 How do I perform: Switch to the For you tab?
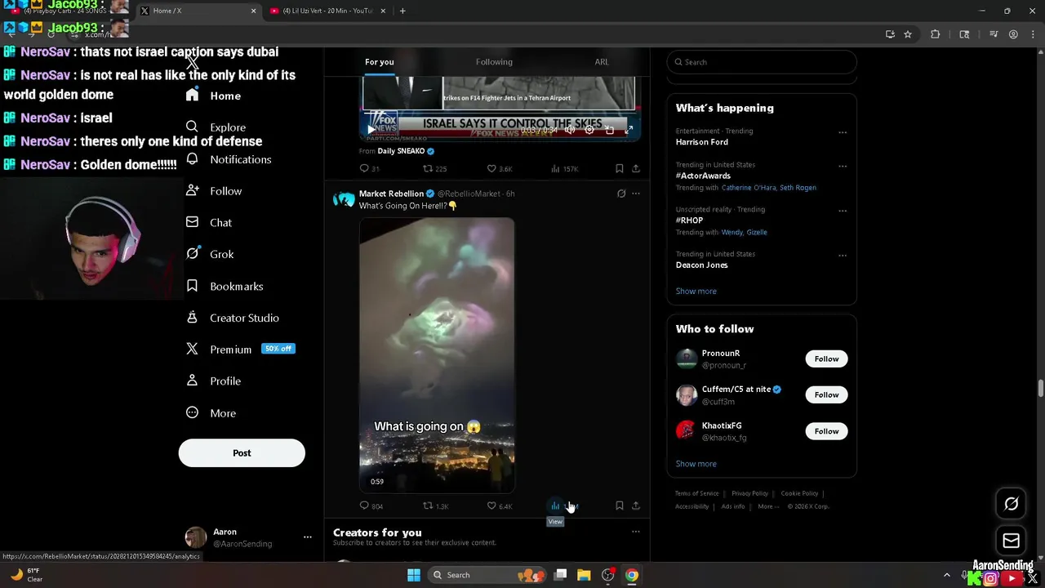380,62
